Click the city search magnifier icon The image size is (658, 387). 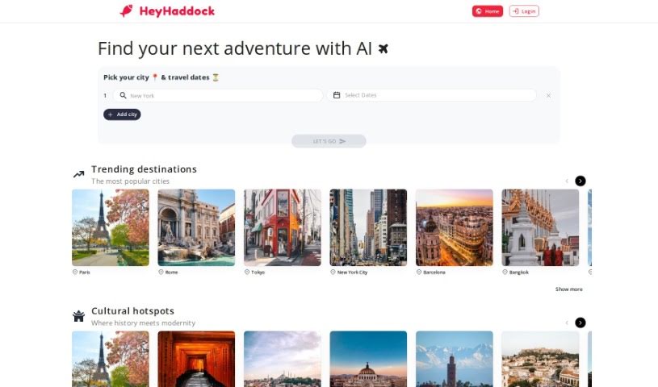(123, 95)
